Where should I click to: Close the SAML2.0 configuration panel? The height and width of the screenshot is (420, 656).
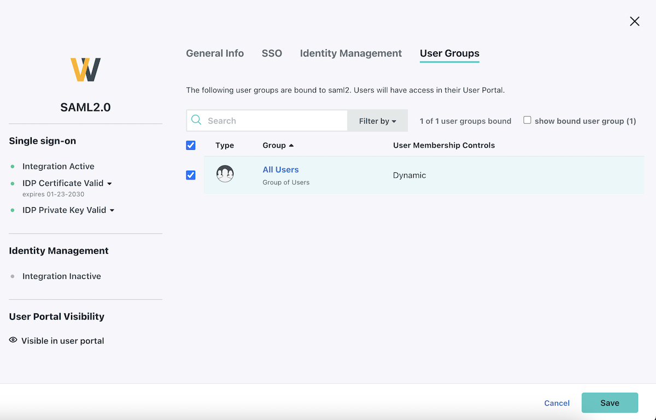tap(634, 21)
